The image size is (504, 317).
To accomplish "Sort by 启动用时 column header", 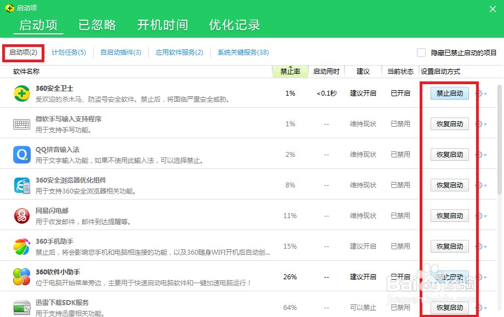I will point(327,72).
